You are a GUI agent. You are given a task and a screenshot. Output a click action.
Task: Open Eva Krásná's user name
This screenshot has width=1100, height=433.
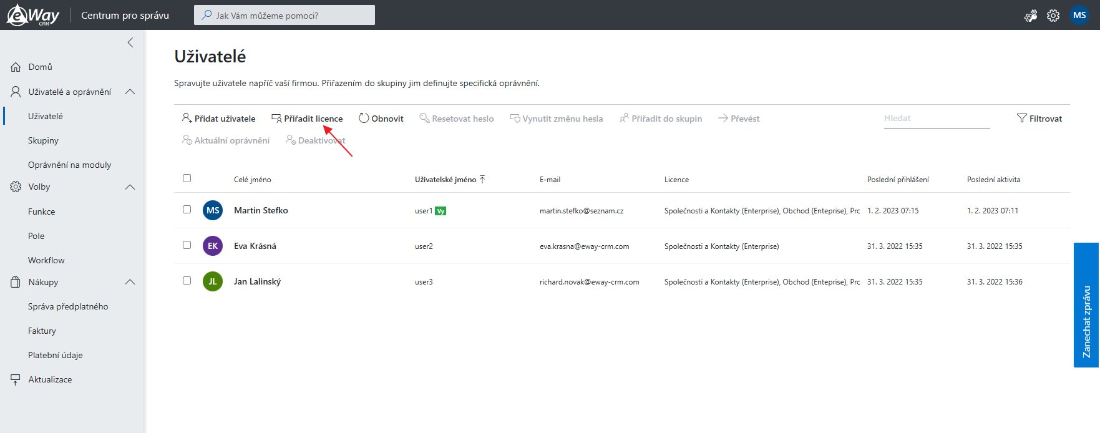click(255, 246)
